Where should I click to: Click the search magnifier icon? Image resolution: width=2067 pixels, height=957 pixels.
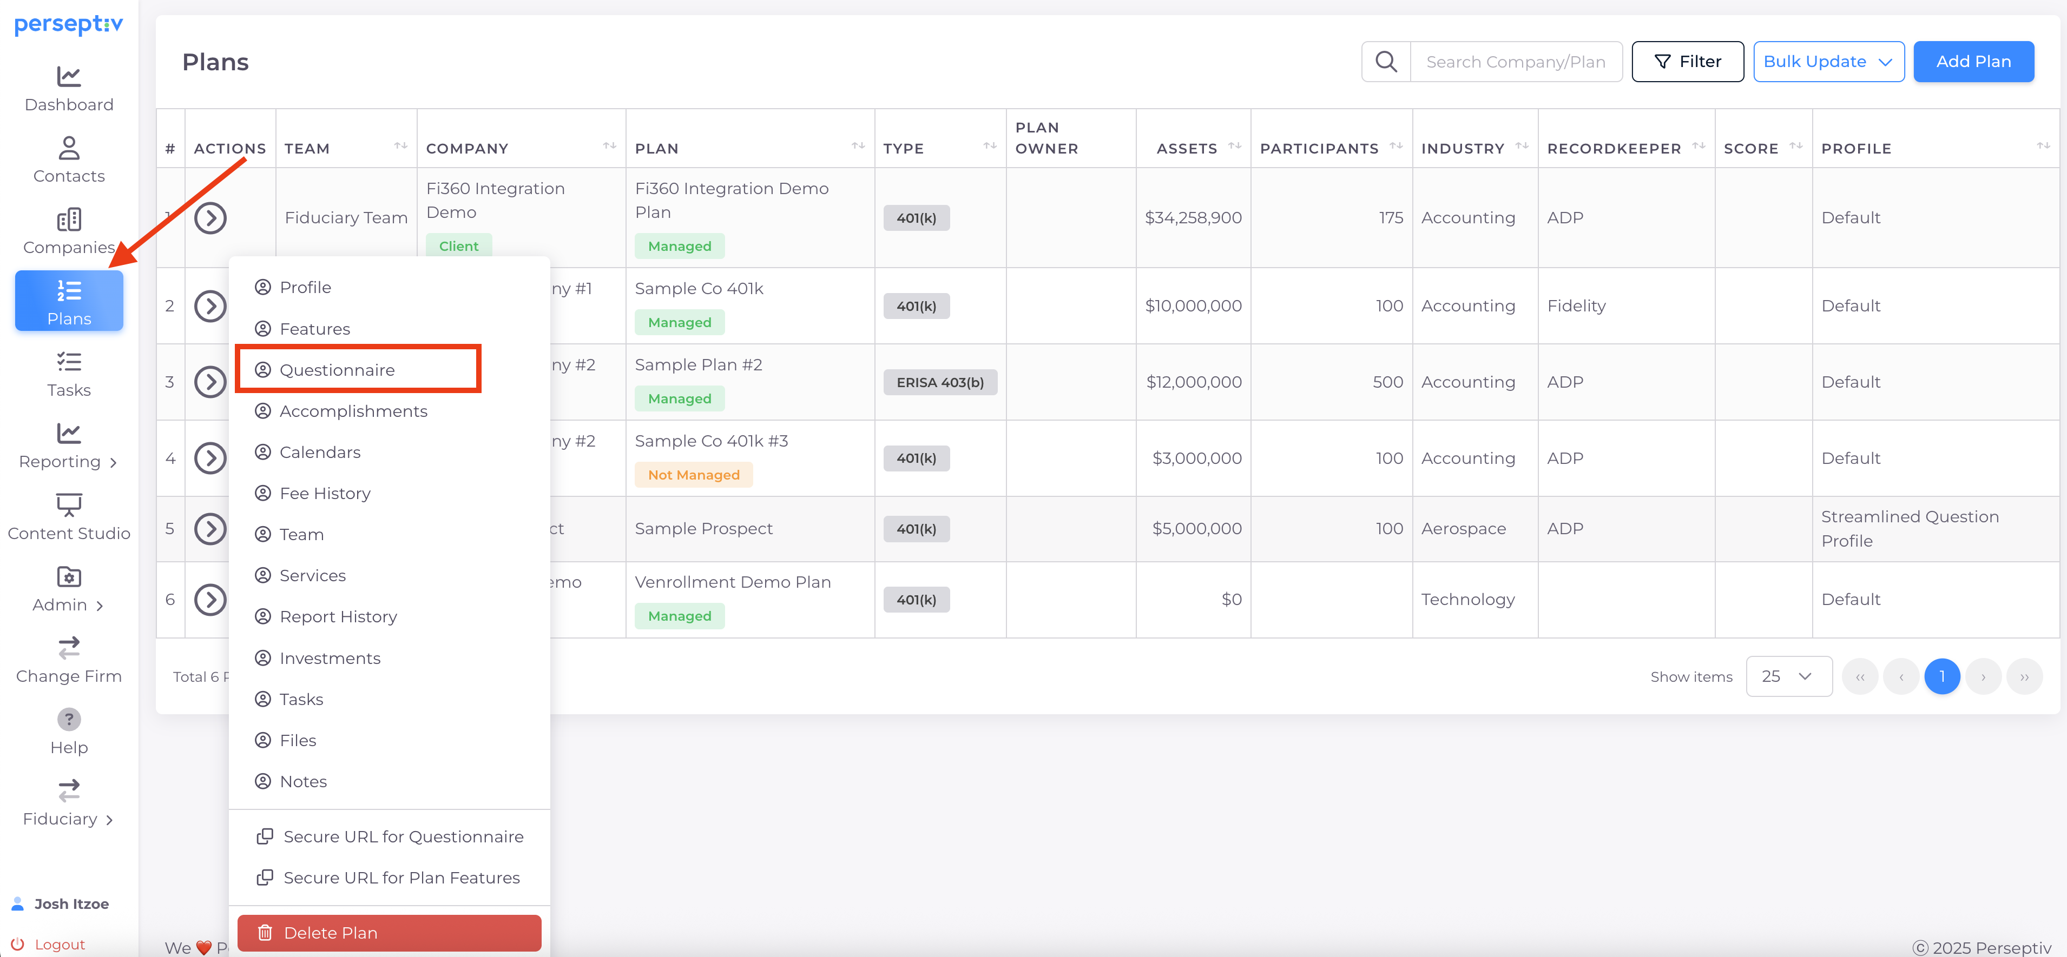pos(1386,62)
